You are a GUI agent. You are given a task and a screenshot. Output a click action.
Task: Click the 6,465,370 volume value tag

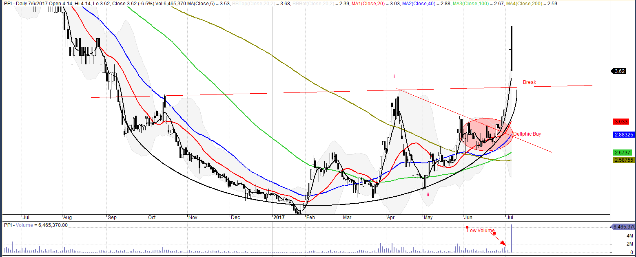[x=623, y=226]
